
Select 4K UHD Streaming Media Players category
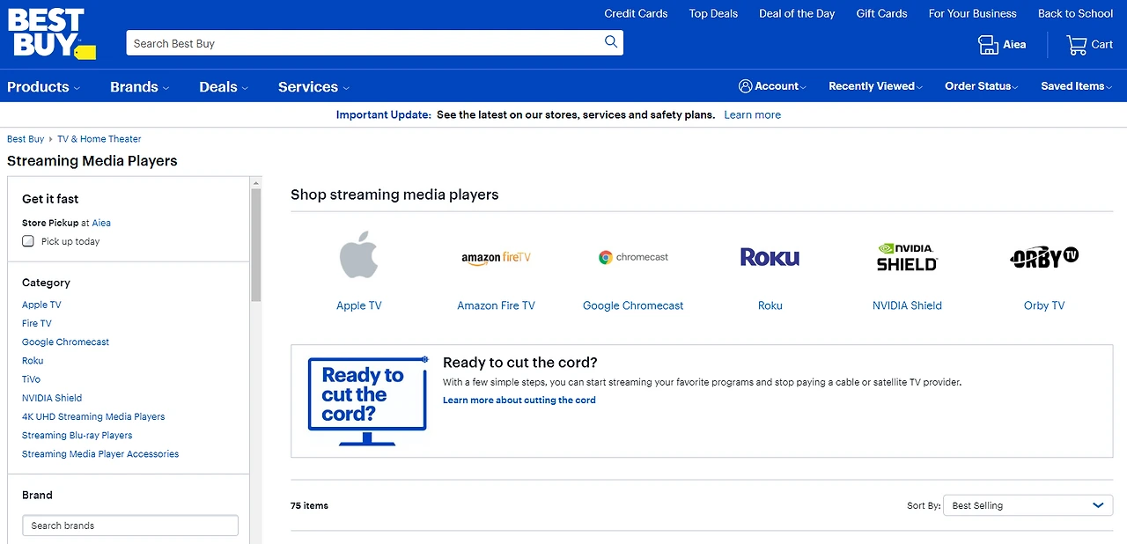coord(93,416)
